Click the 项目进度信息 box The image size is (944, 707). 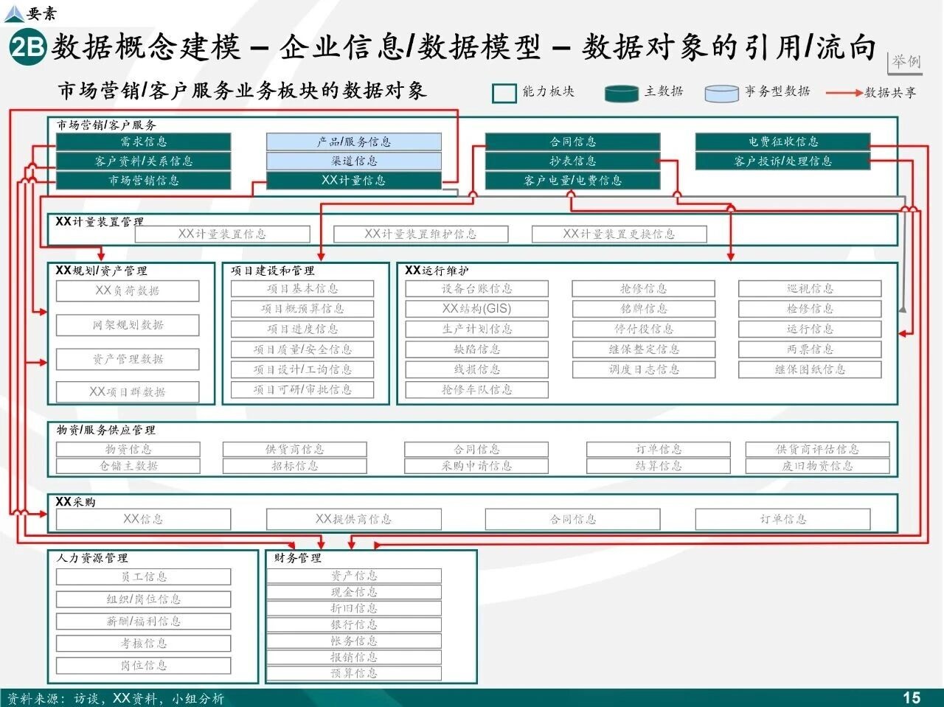click(302, 329)
